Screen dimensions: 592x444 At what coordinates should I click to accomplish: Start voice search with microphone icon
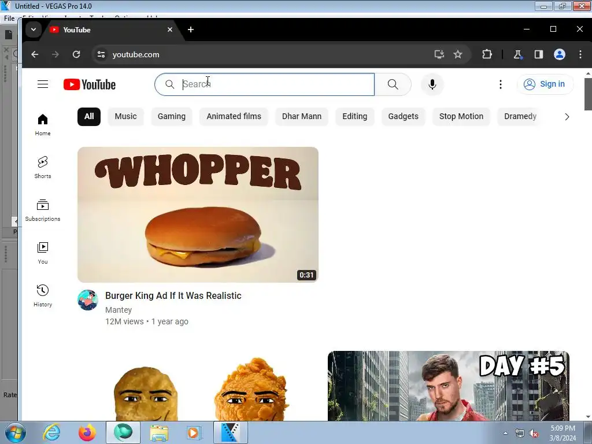point(432,84)
